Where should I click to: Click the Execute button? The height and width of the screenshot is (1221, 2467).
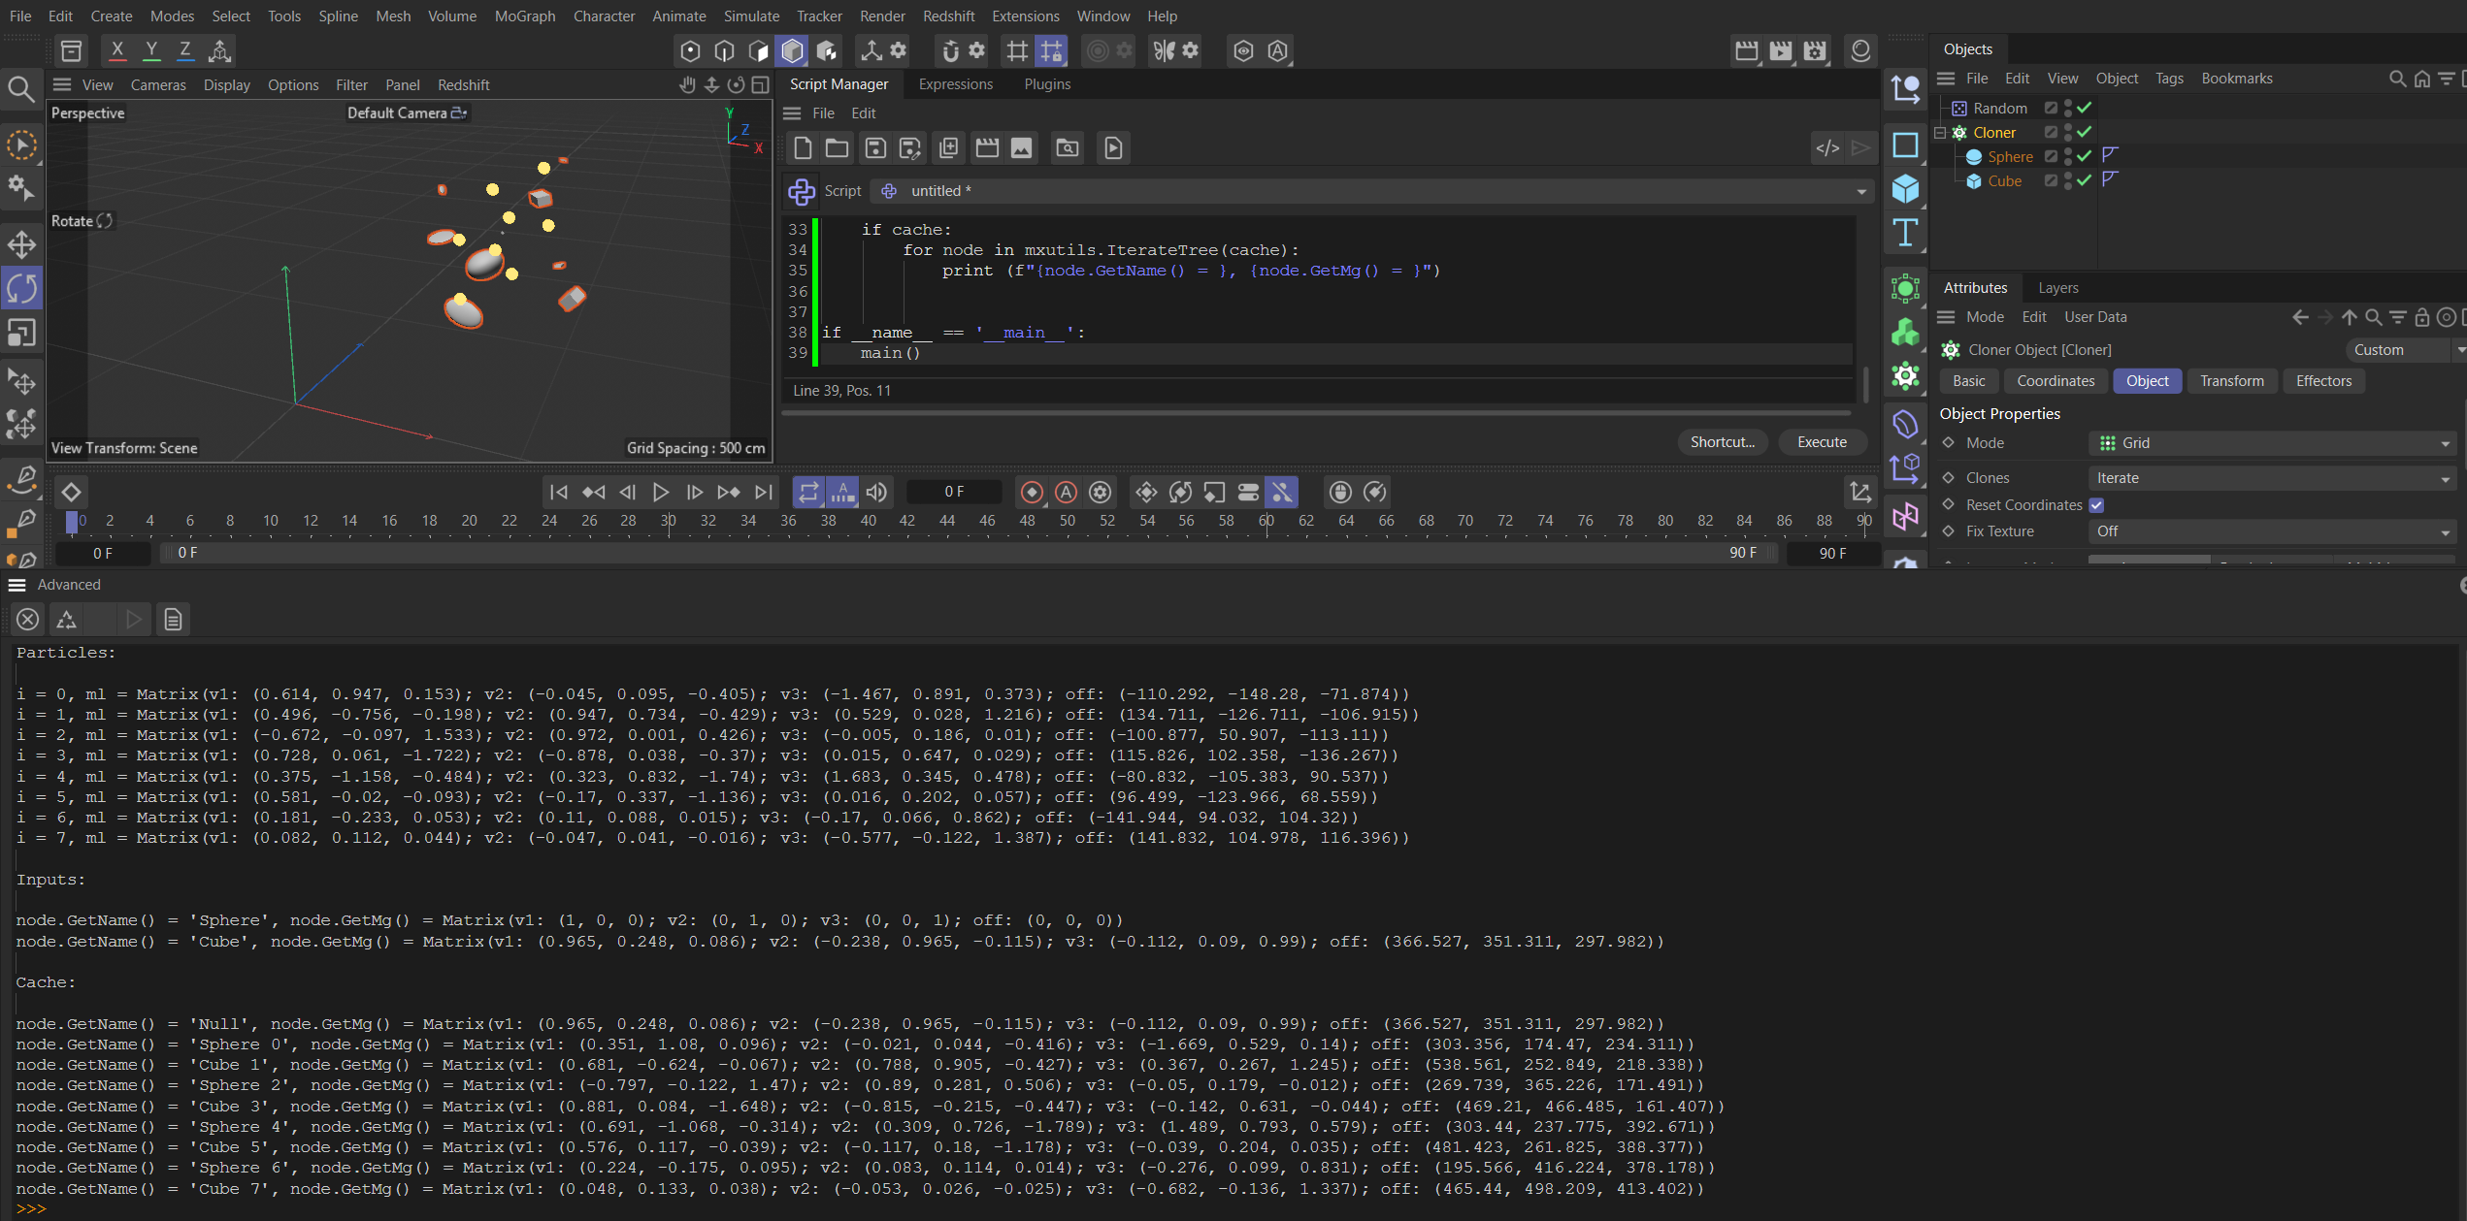pos(1821,442)
